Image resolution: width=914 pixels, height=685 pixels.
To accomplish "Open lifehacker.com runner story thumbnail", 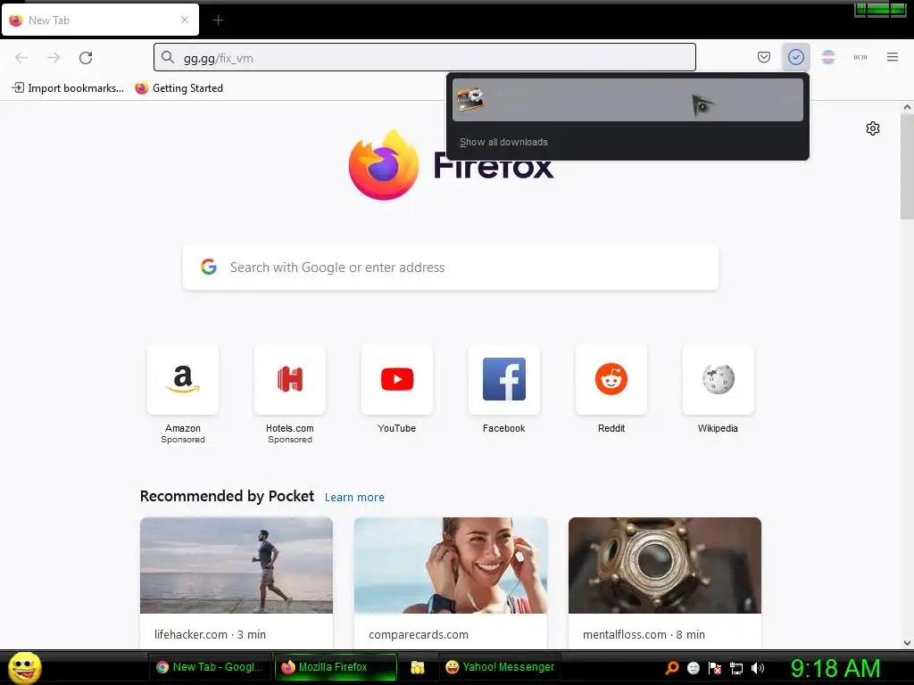I will coord(237,565).
